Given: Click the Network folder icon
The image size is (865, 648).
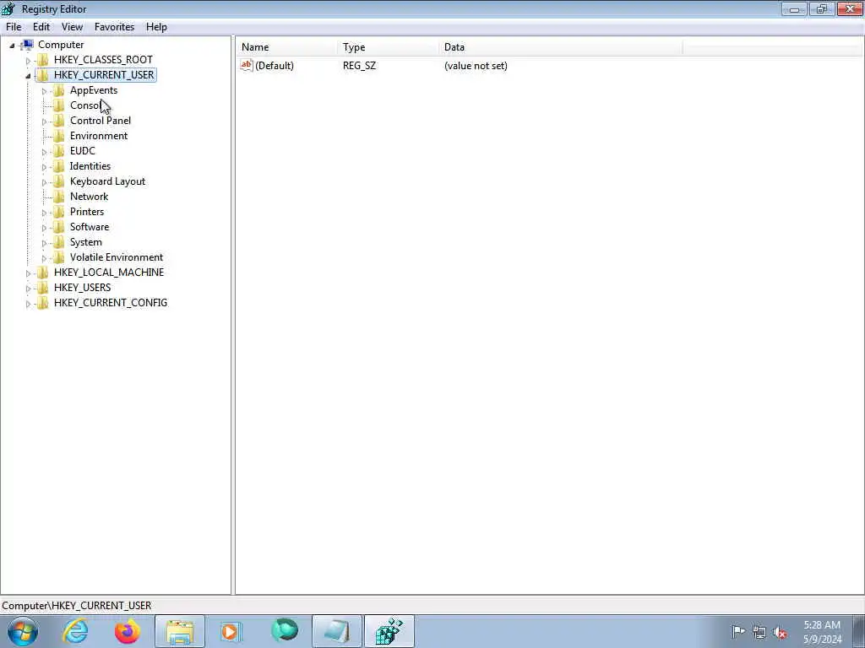Looking at the screenshot, I should [x=58, y=196].
